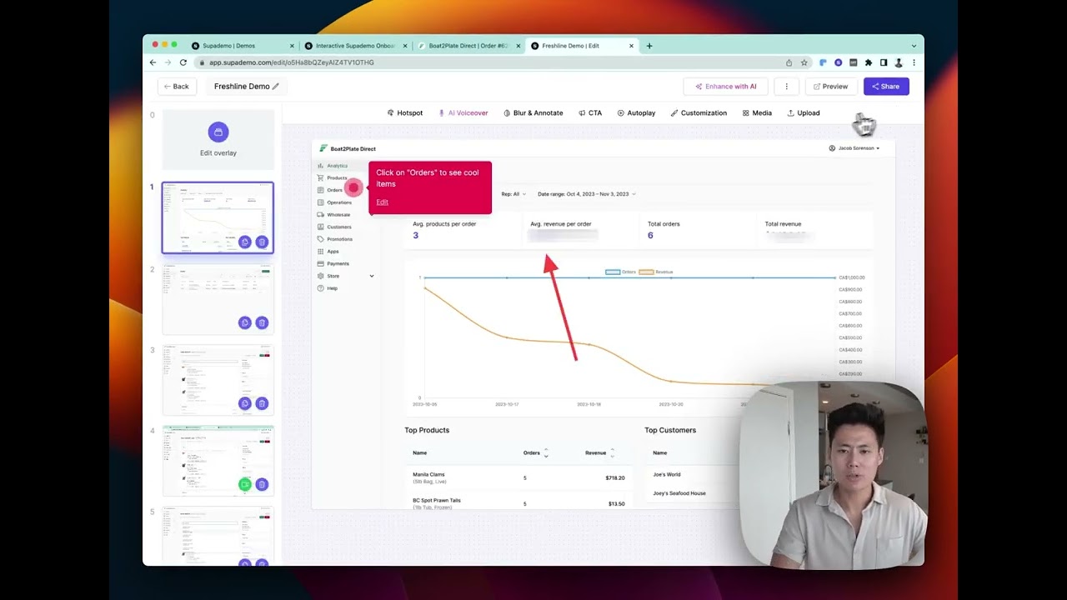Viewport: 1067px width, 600px height.
Task: Click the purple Share button
Action: [x=886, y=86]
